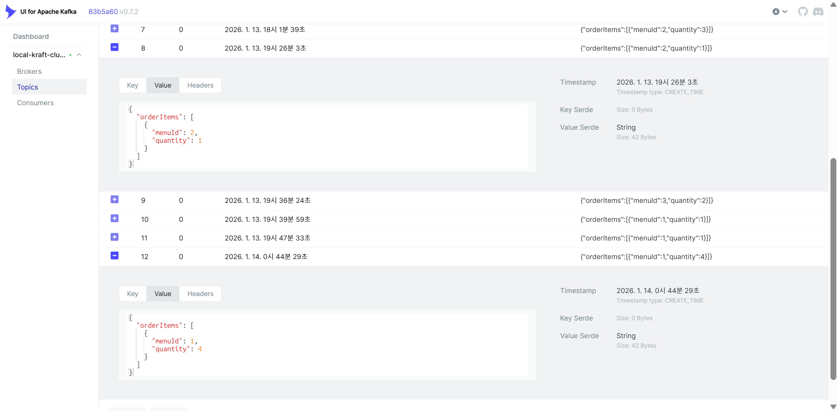The image size is (838, 411).
Task: Open the 83b5a60 commit link
Action: tap(103, 12)
